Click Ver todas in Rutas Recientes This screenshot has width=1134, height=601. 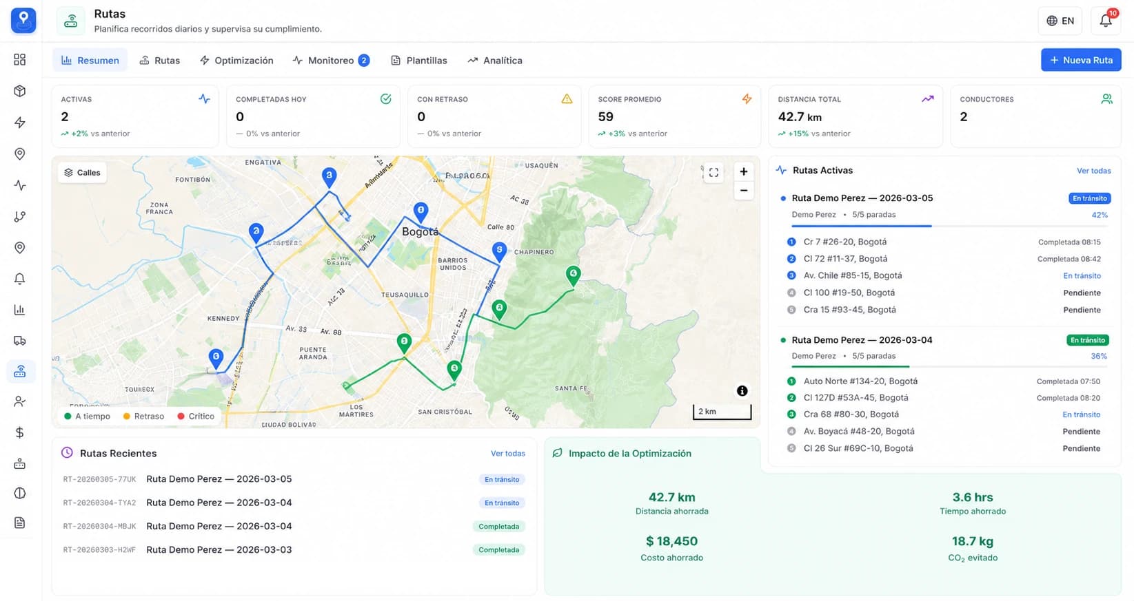click(x=508, y=454)
